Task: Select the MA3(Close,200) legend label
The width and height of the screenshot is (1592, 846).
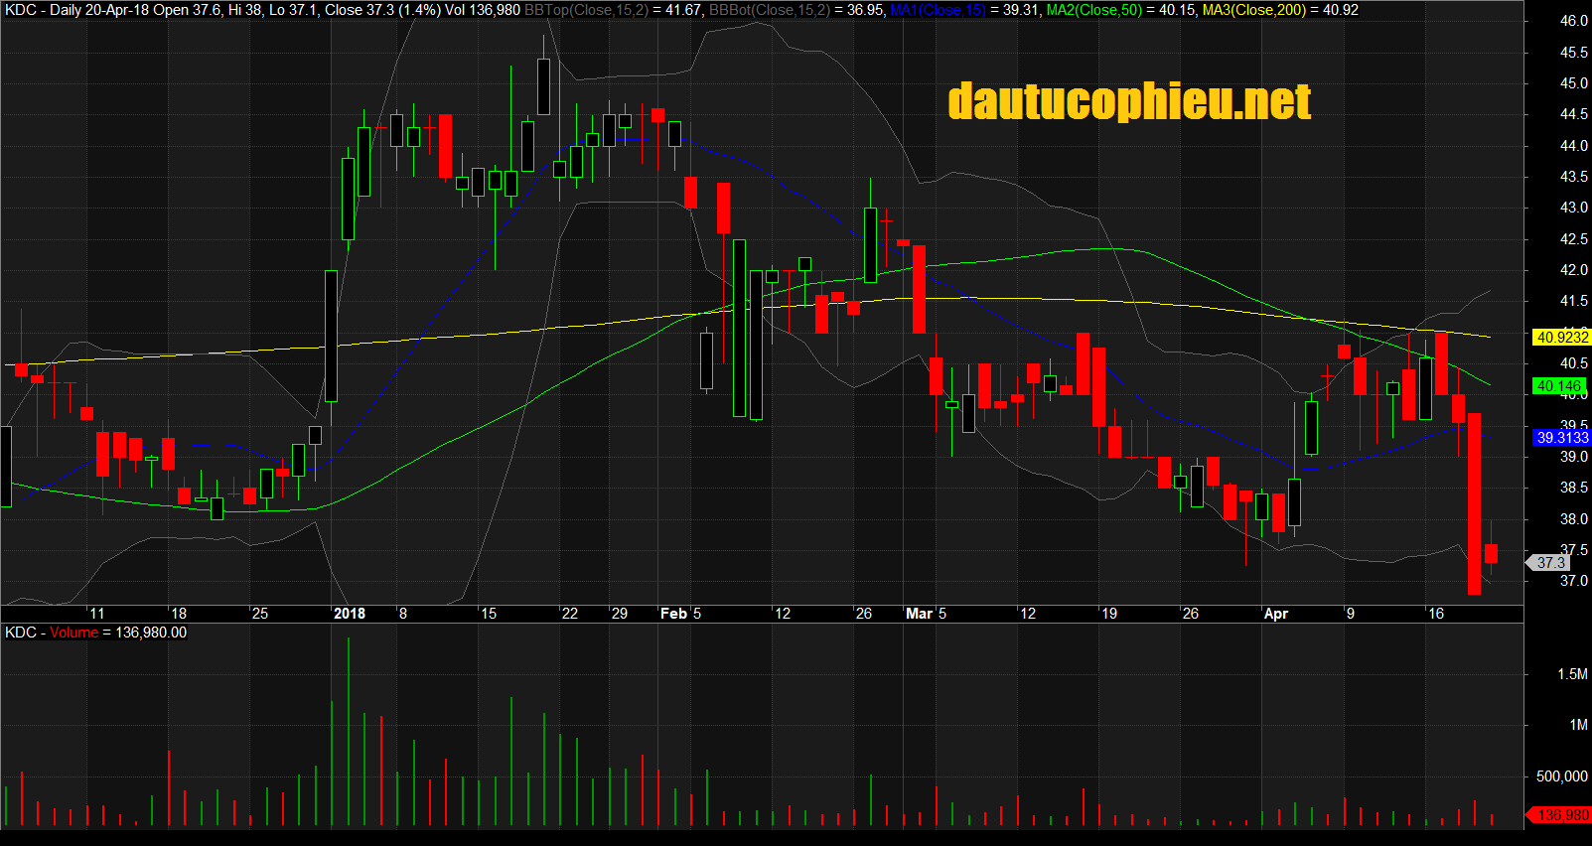Action: point(1253,10)
